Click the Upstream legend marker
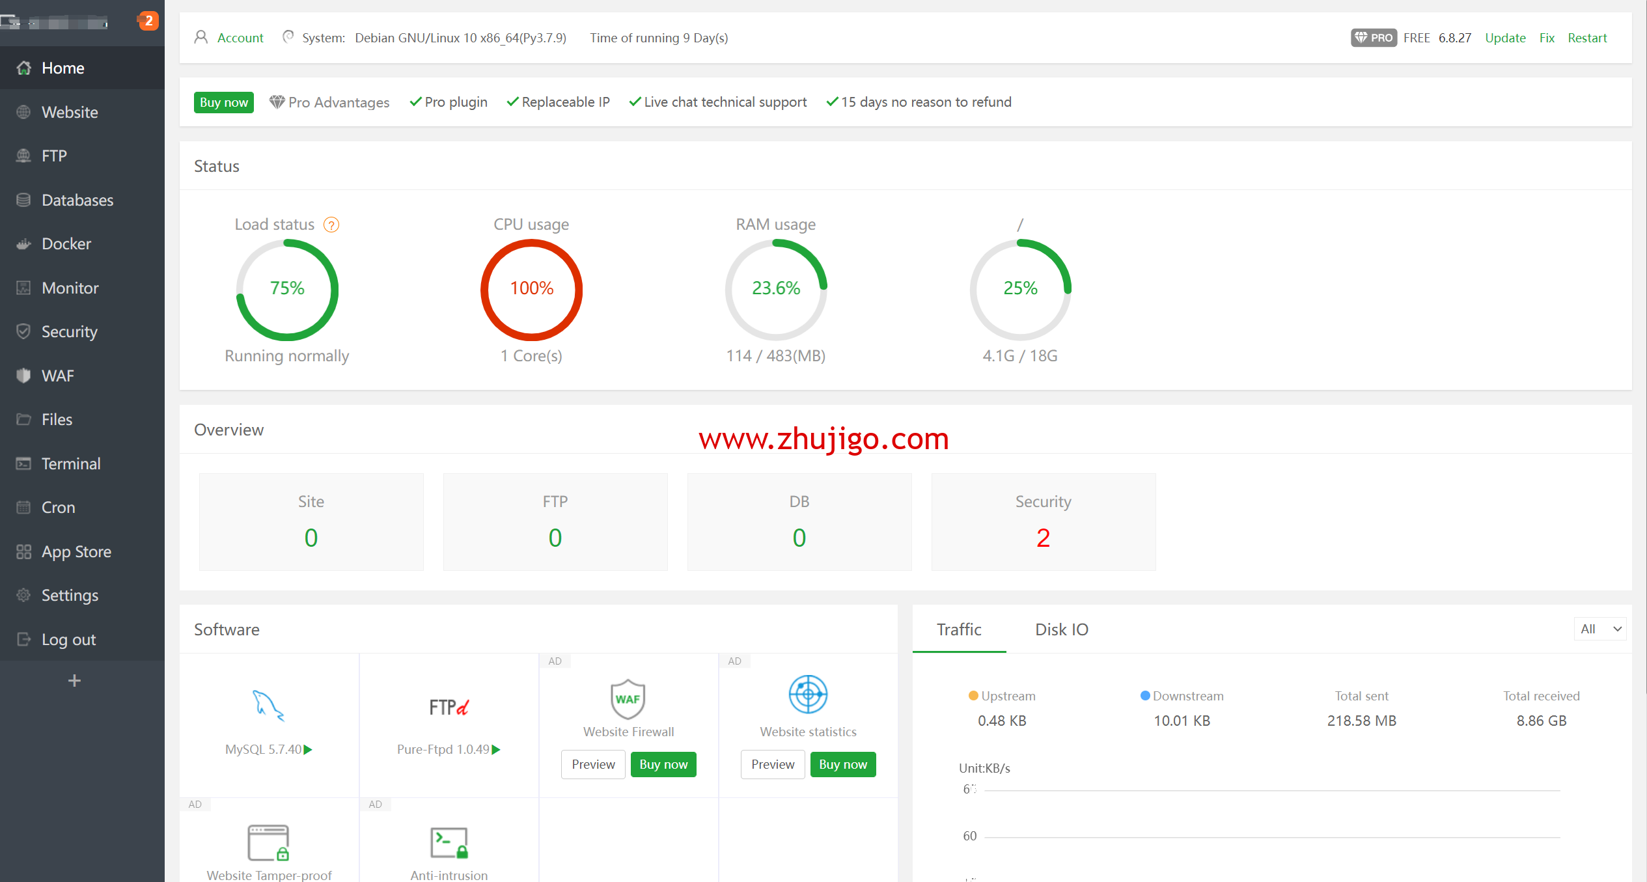The image size is (1647, 882). pyautogui.click(x=973, y=696)
